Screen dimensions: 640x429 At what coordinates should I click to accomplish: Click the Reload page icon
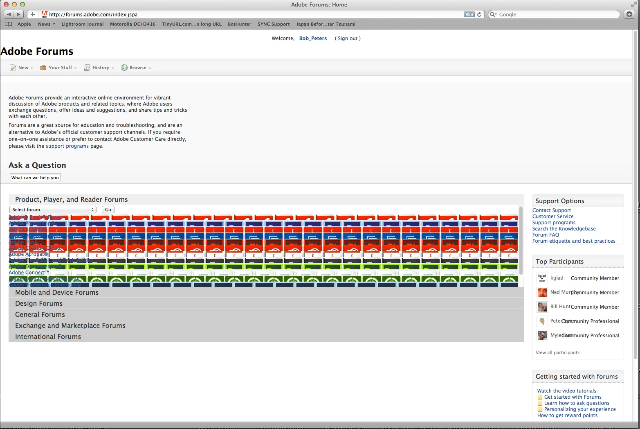pyautogui.click(x=479, y=14)
